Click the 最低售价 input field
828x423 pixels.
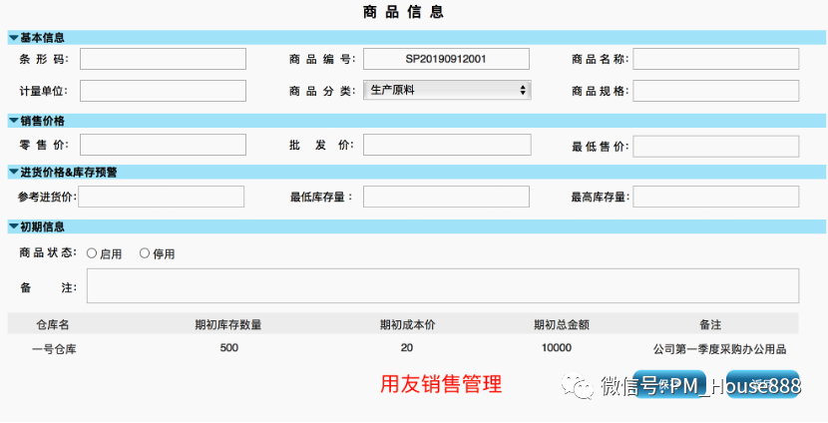(x=715, y=147)
